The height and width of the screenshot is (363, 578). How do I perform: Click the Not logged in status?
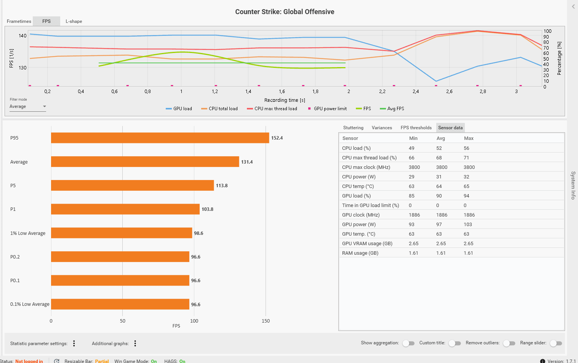(x=29, y=361)
